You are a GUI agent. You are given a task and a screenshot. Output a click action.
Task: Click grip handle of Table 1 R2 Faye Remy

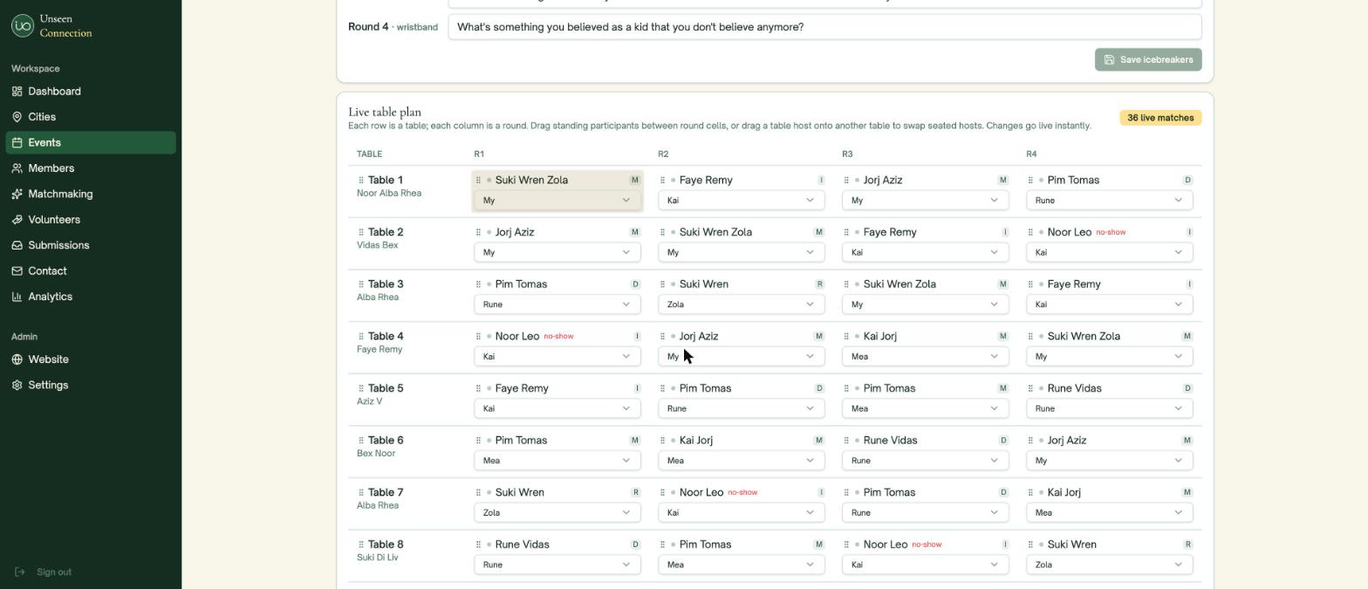point(662,181)
